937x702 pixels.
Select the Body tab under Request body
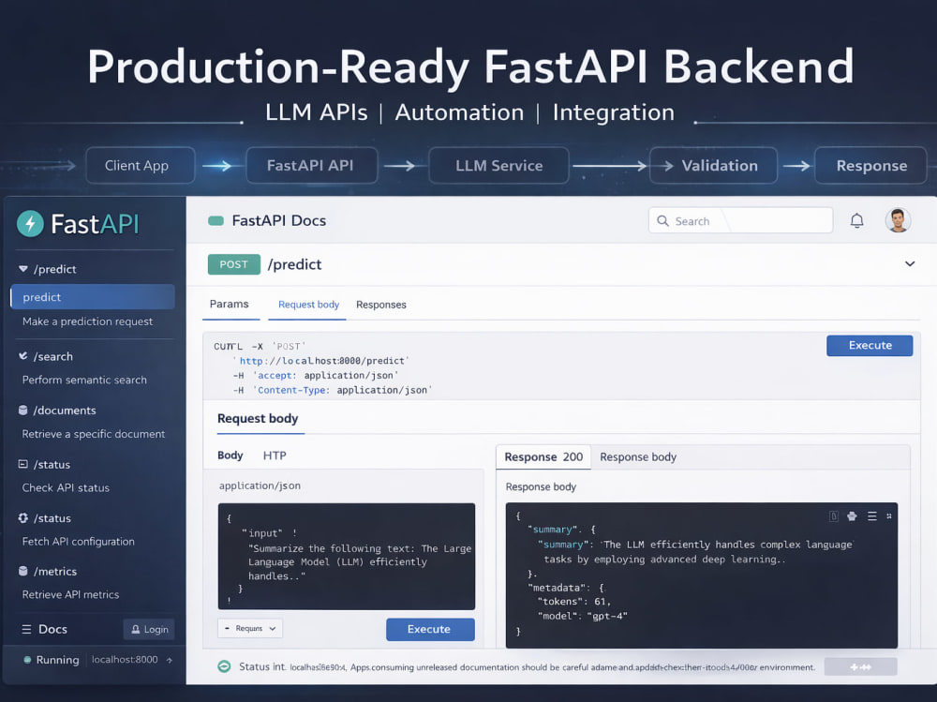pyautogui.click(x=231, y=456)
